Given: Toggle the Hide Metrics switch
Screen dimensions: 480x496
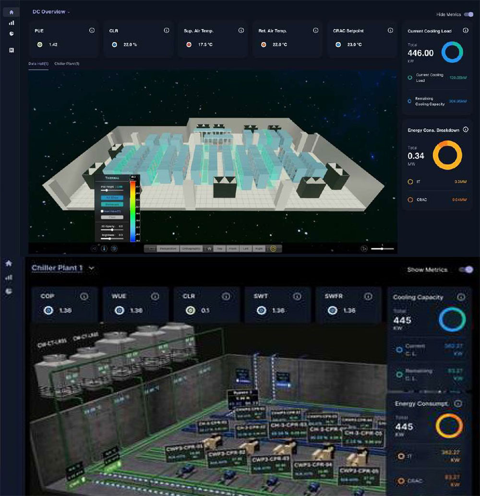Looking at the screenshot, I should [468, 14].
